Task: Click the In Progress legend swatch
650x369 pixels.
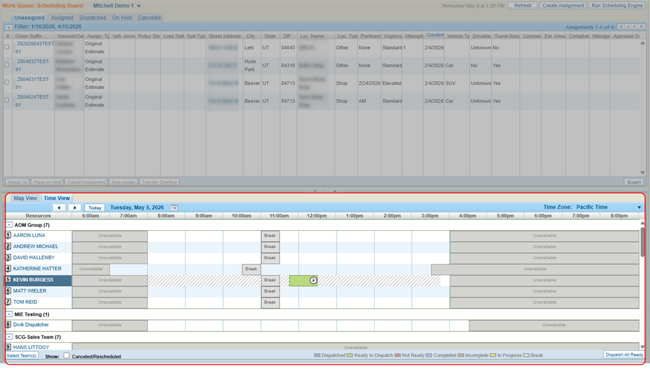Action: [x=493, y=355]
